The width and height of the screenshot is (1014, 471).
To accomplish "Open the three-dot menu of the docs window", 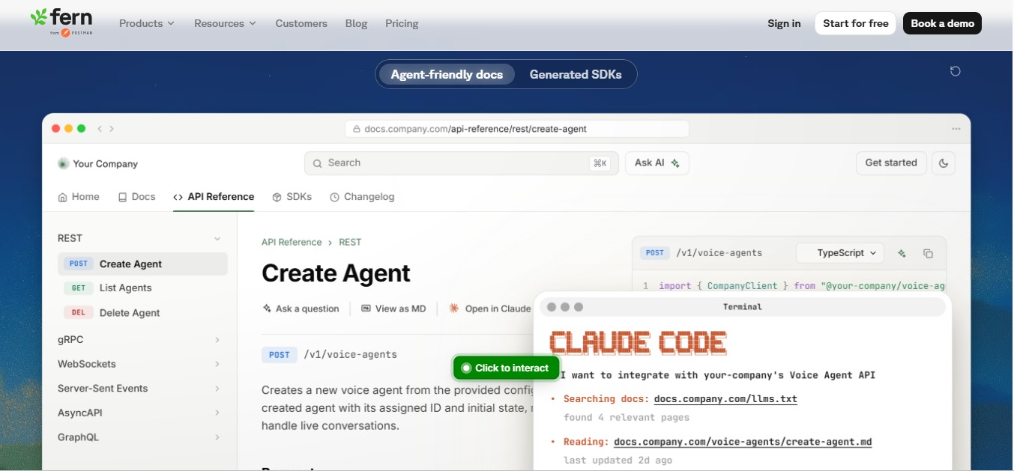I will tap(956, 129).
